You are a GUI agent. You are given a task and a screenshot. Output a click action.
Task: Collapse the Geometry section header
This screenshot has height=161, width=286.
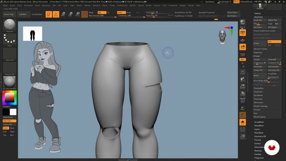[x=258, y=17]
